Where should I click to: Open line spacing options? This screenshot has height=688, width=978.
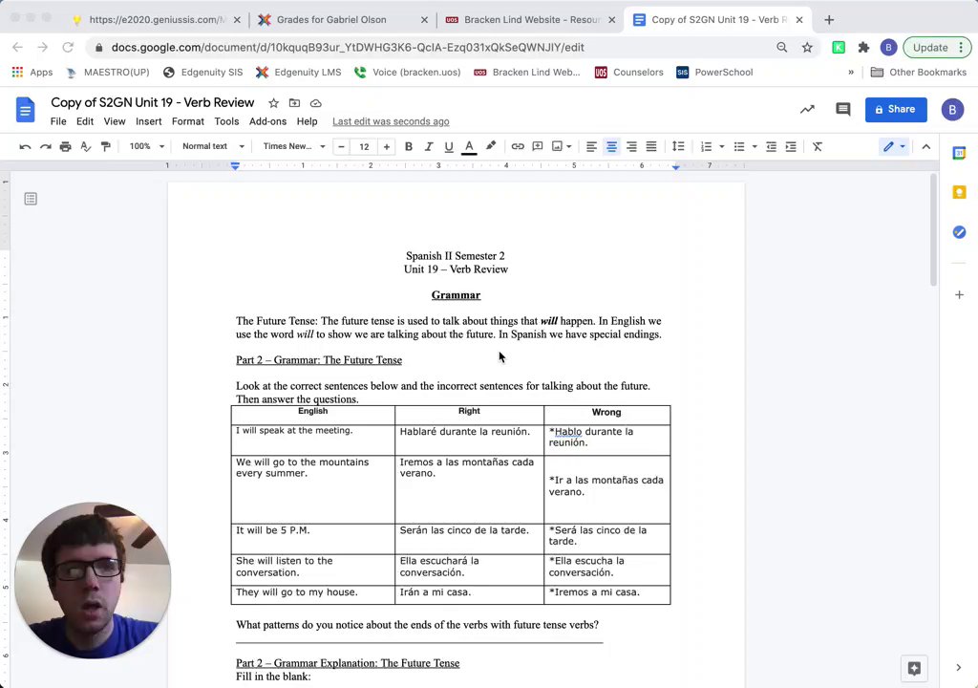[x=679, y=147]
